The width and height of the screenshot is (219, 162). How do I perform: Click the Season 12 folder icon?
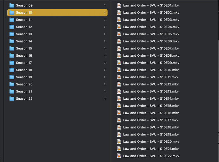click(x=12, y=27)
